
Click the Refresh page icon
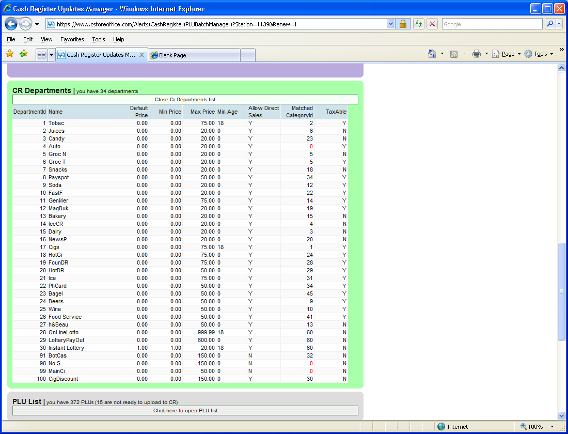tap(419, 24)
